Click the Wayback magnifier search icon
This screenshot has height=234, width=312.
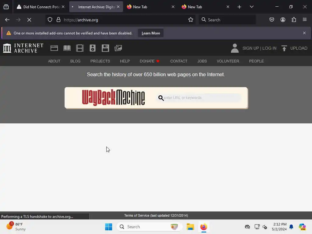(161, 98)
